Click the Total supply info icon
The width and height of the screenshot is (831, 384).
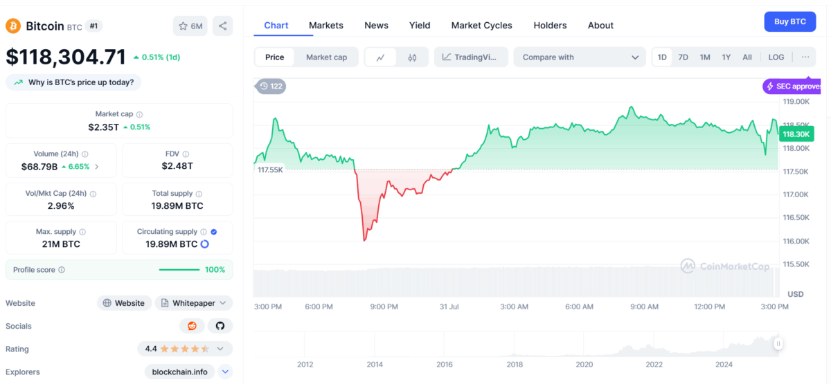click(199, 194)
